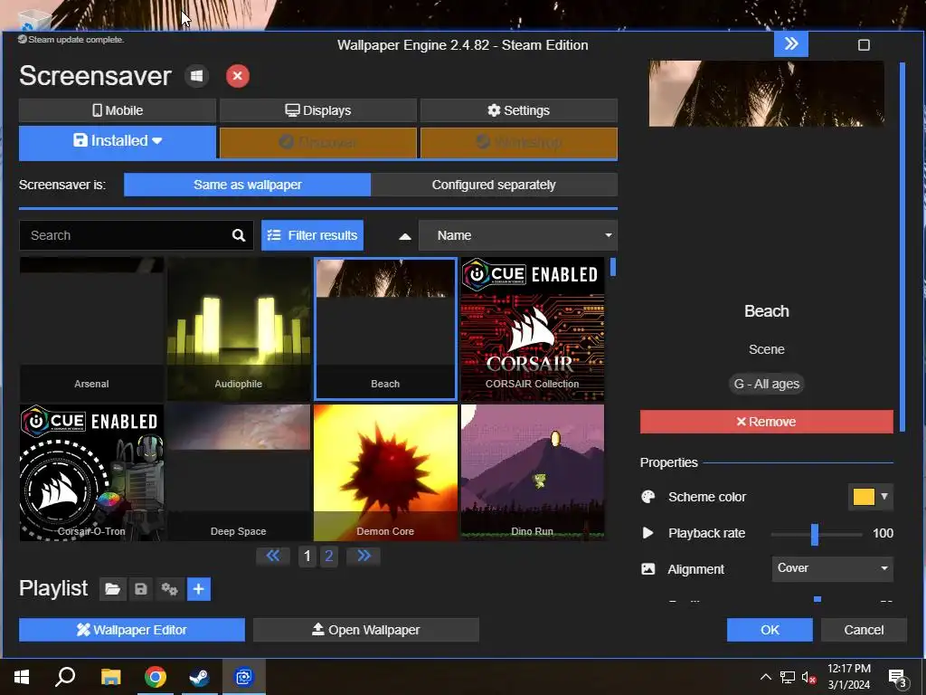Click the properties panel scrollbar
Viewport: 926px width, 695px height.
pyautogui.click(x=902, y=247)
